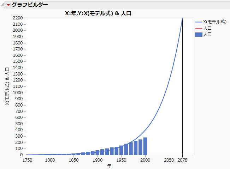Click the bar at year 1900
The height and width of the screenshot is (169, 230).
click(98, 152)
